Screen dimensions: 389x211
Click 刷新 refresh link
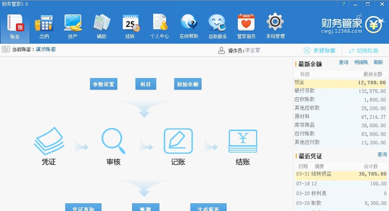click(378, 62)
